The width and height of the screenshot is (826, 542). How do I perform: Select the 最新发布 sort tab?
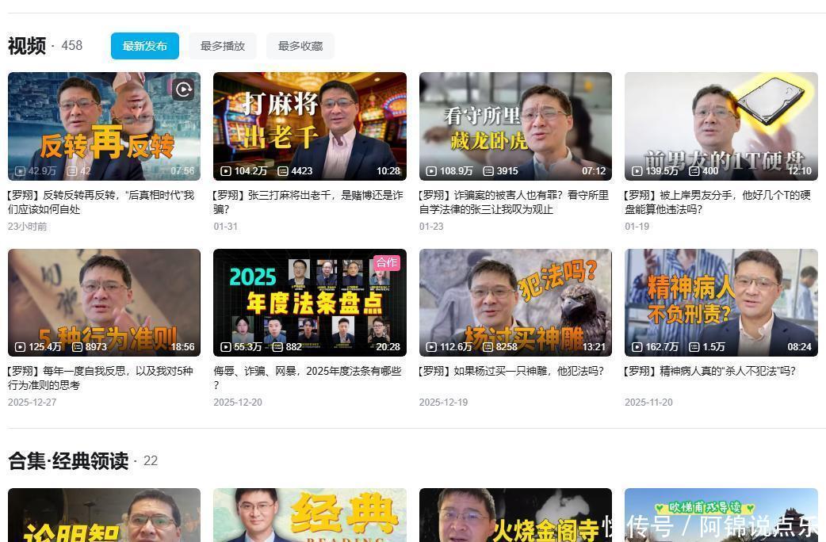[x=144, y=46]
